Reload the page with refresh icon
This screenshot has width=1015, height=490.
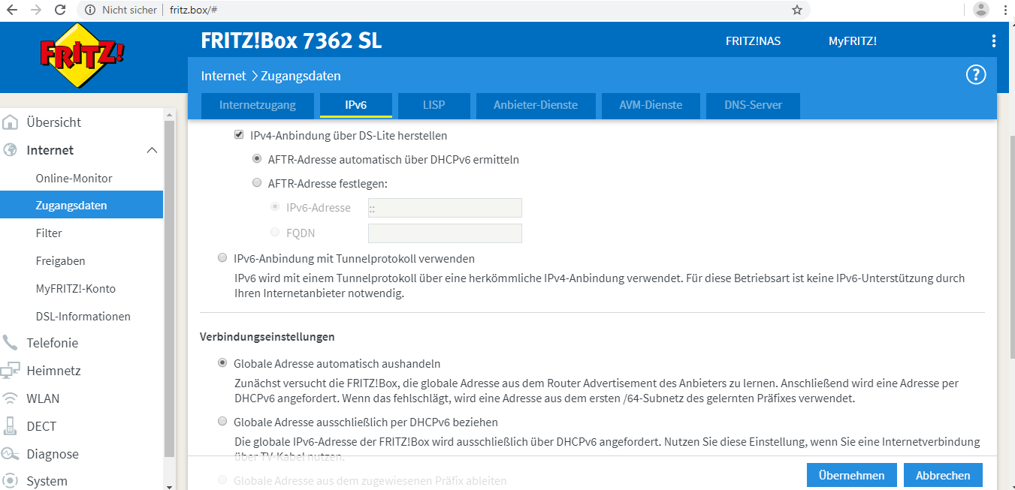coord(59,10)
